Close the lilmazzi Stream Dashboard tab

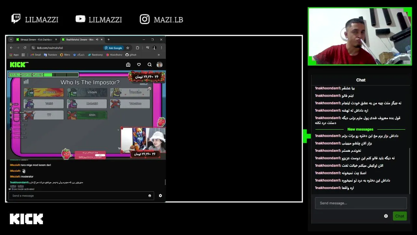pos(56,39)
